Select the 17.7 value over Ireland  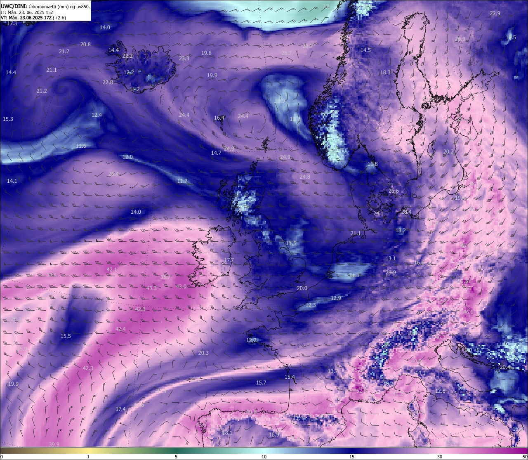click(x=229, y=261)
